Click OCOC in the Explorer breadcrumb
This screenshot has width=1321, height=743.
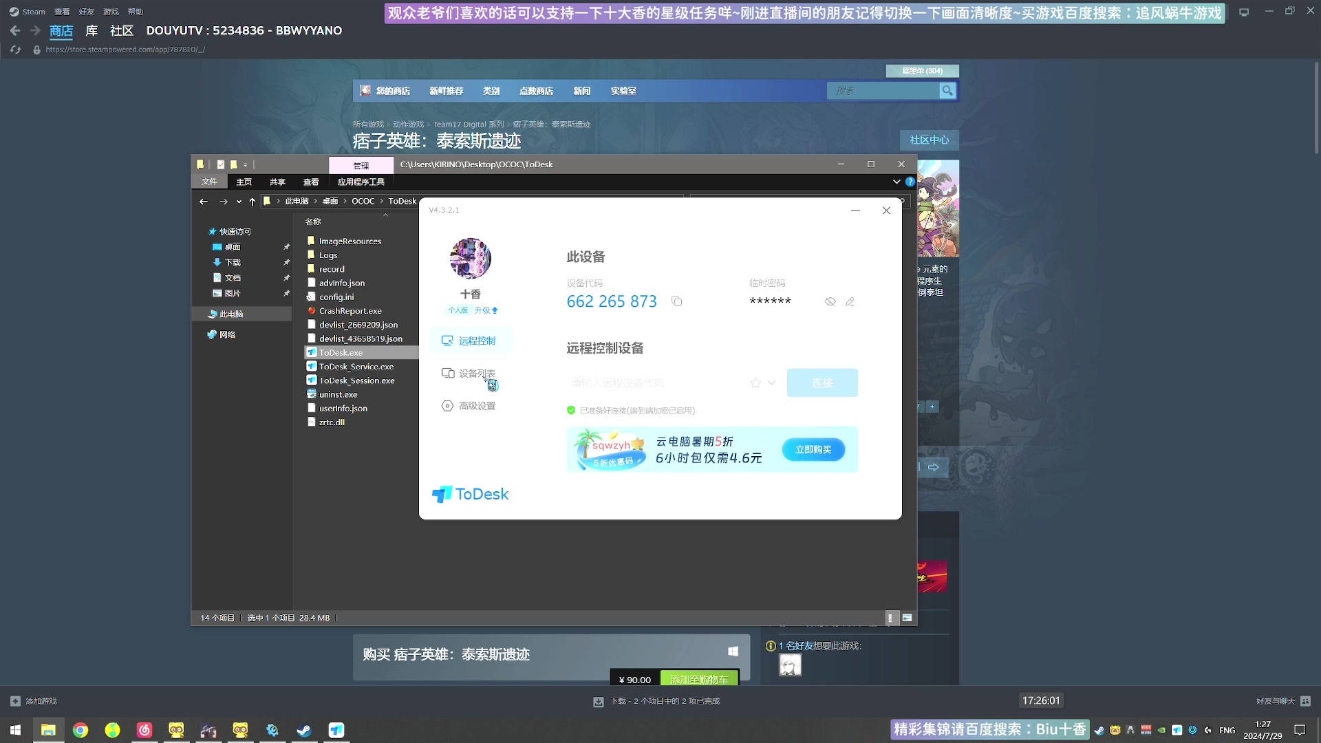tap(363, 202)
